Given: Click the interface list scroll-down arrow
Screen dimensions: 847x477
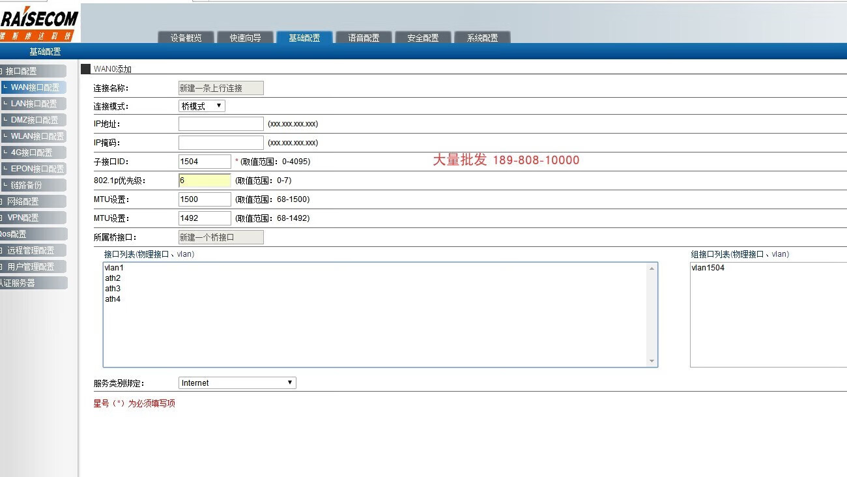Looking at the screenshot, I should [x=652, y=361].
